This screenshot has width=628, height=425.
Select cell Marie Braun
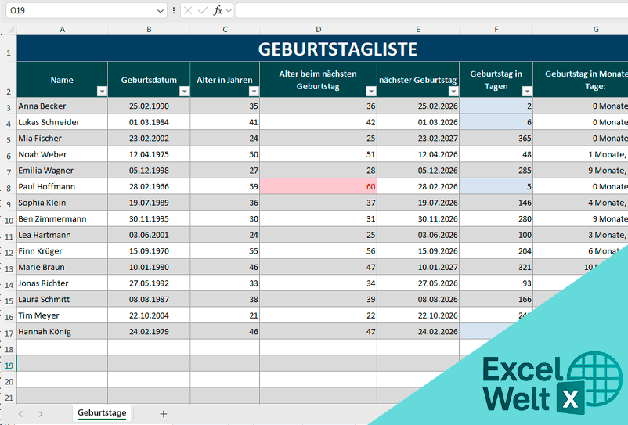pyautogui.click(x=62, y=267)
